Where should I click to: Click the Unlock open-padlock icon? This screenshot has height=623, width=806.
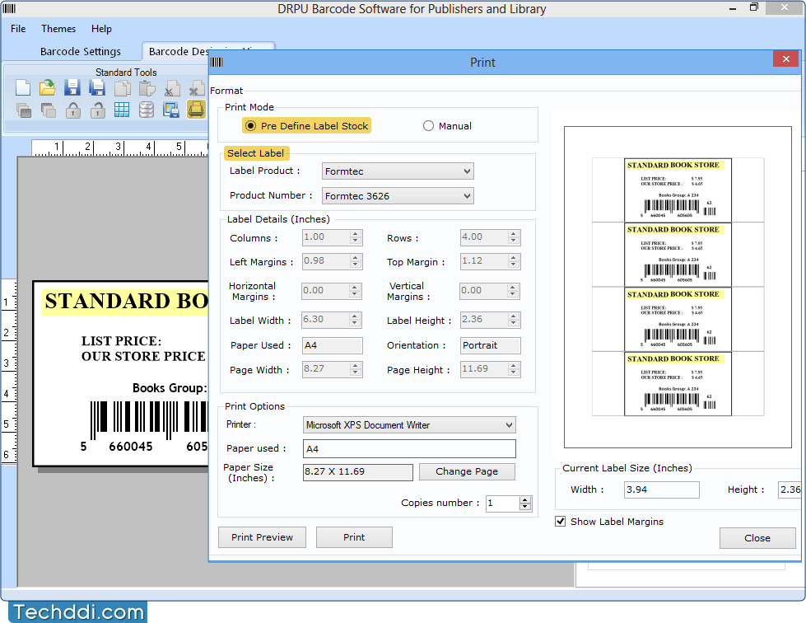coord(97,110)
